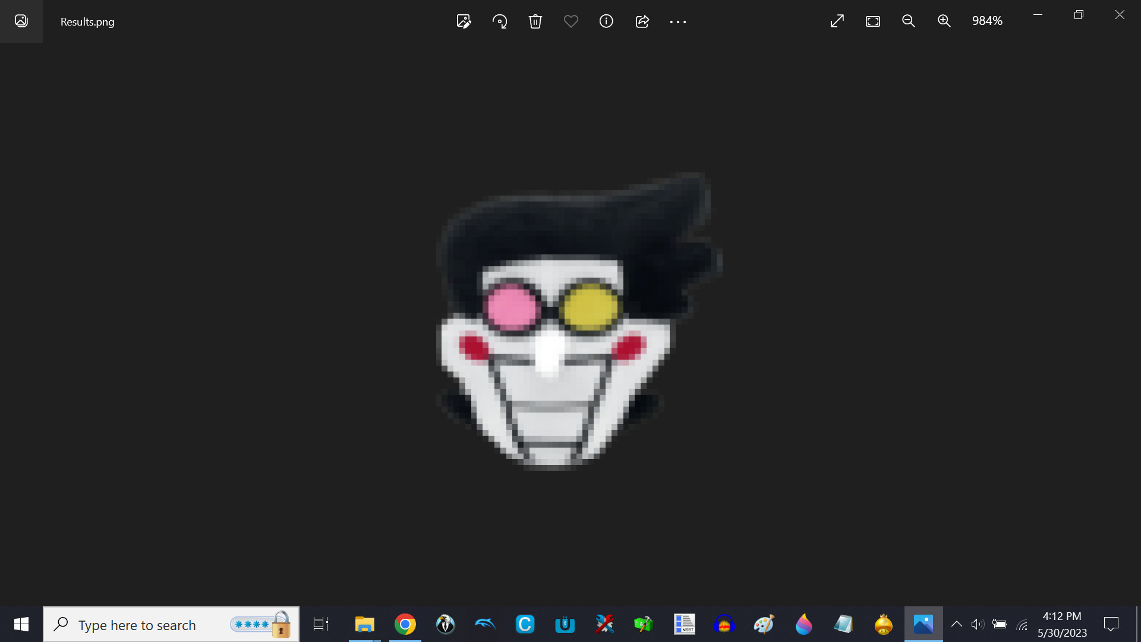This screenshot has width=1141, height=642.
Task: Click the 984% zoom level value
Action: pos(987,21)
